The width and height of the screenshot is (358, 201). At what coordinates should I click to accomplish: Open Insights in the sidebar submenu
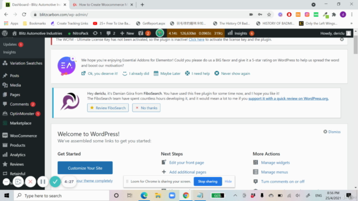[x=10, y=52]
